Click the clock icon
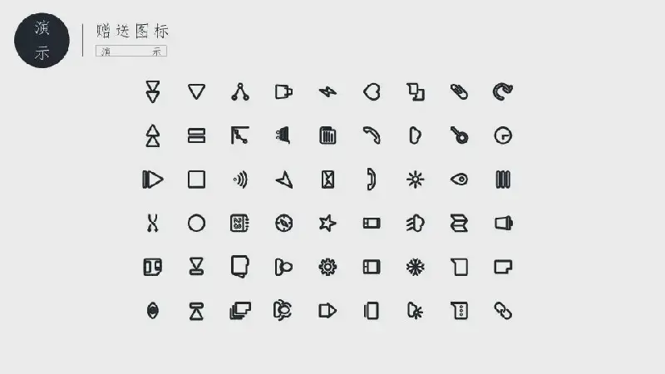This screenshot has height=374, width=665. (503, 135)
